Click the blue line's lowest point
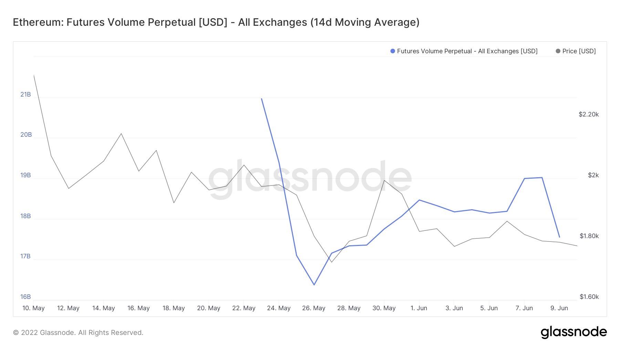 point(314,285)
